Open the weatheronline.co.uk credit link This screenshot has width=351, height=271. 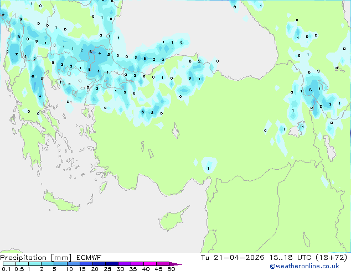[x=304, y=266]
